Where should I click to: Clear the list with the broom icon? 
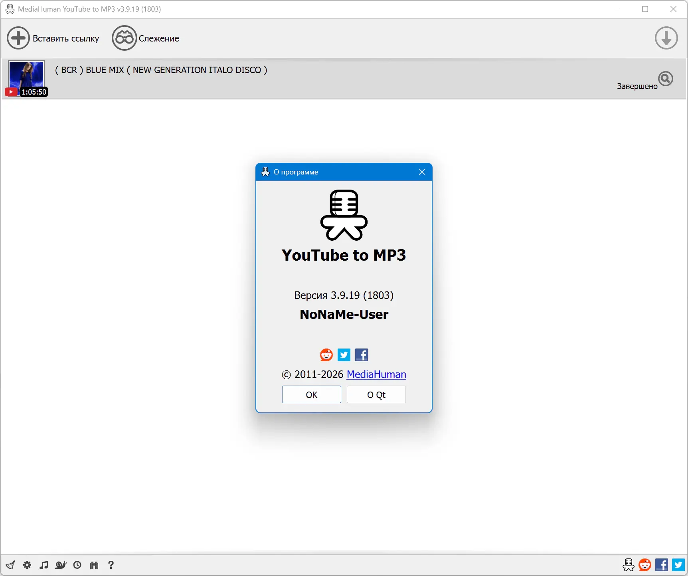pyautogui.click(x=10, y=565)
